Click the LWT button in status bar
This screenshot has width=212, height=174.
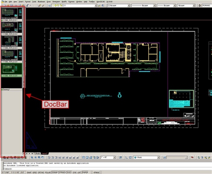coord(79,172)
